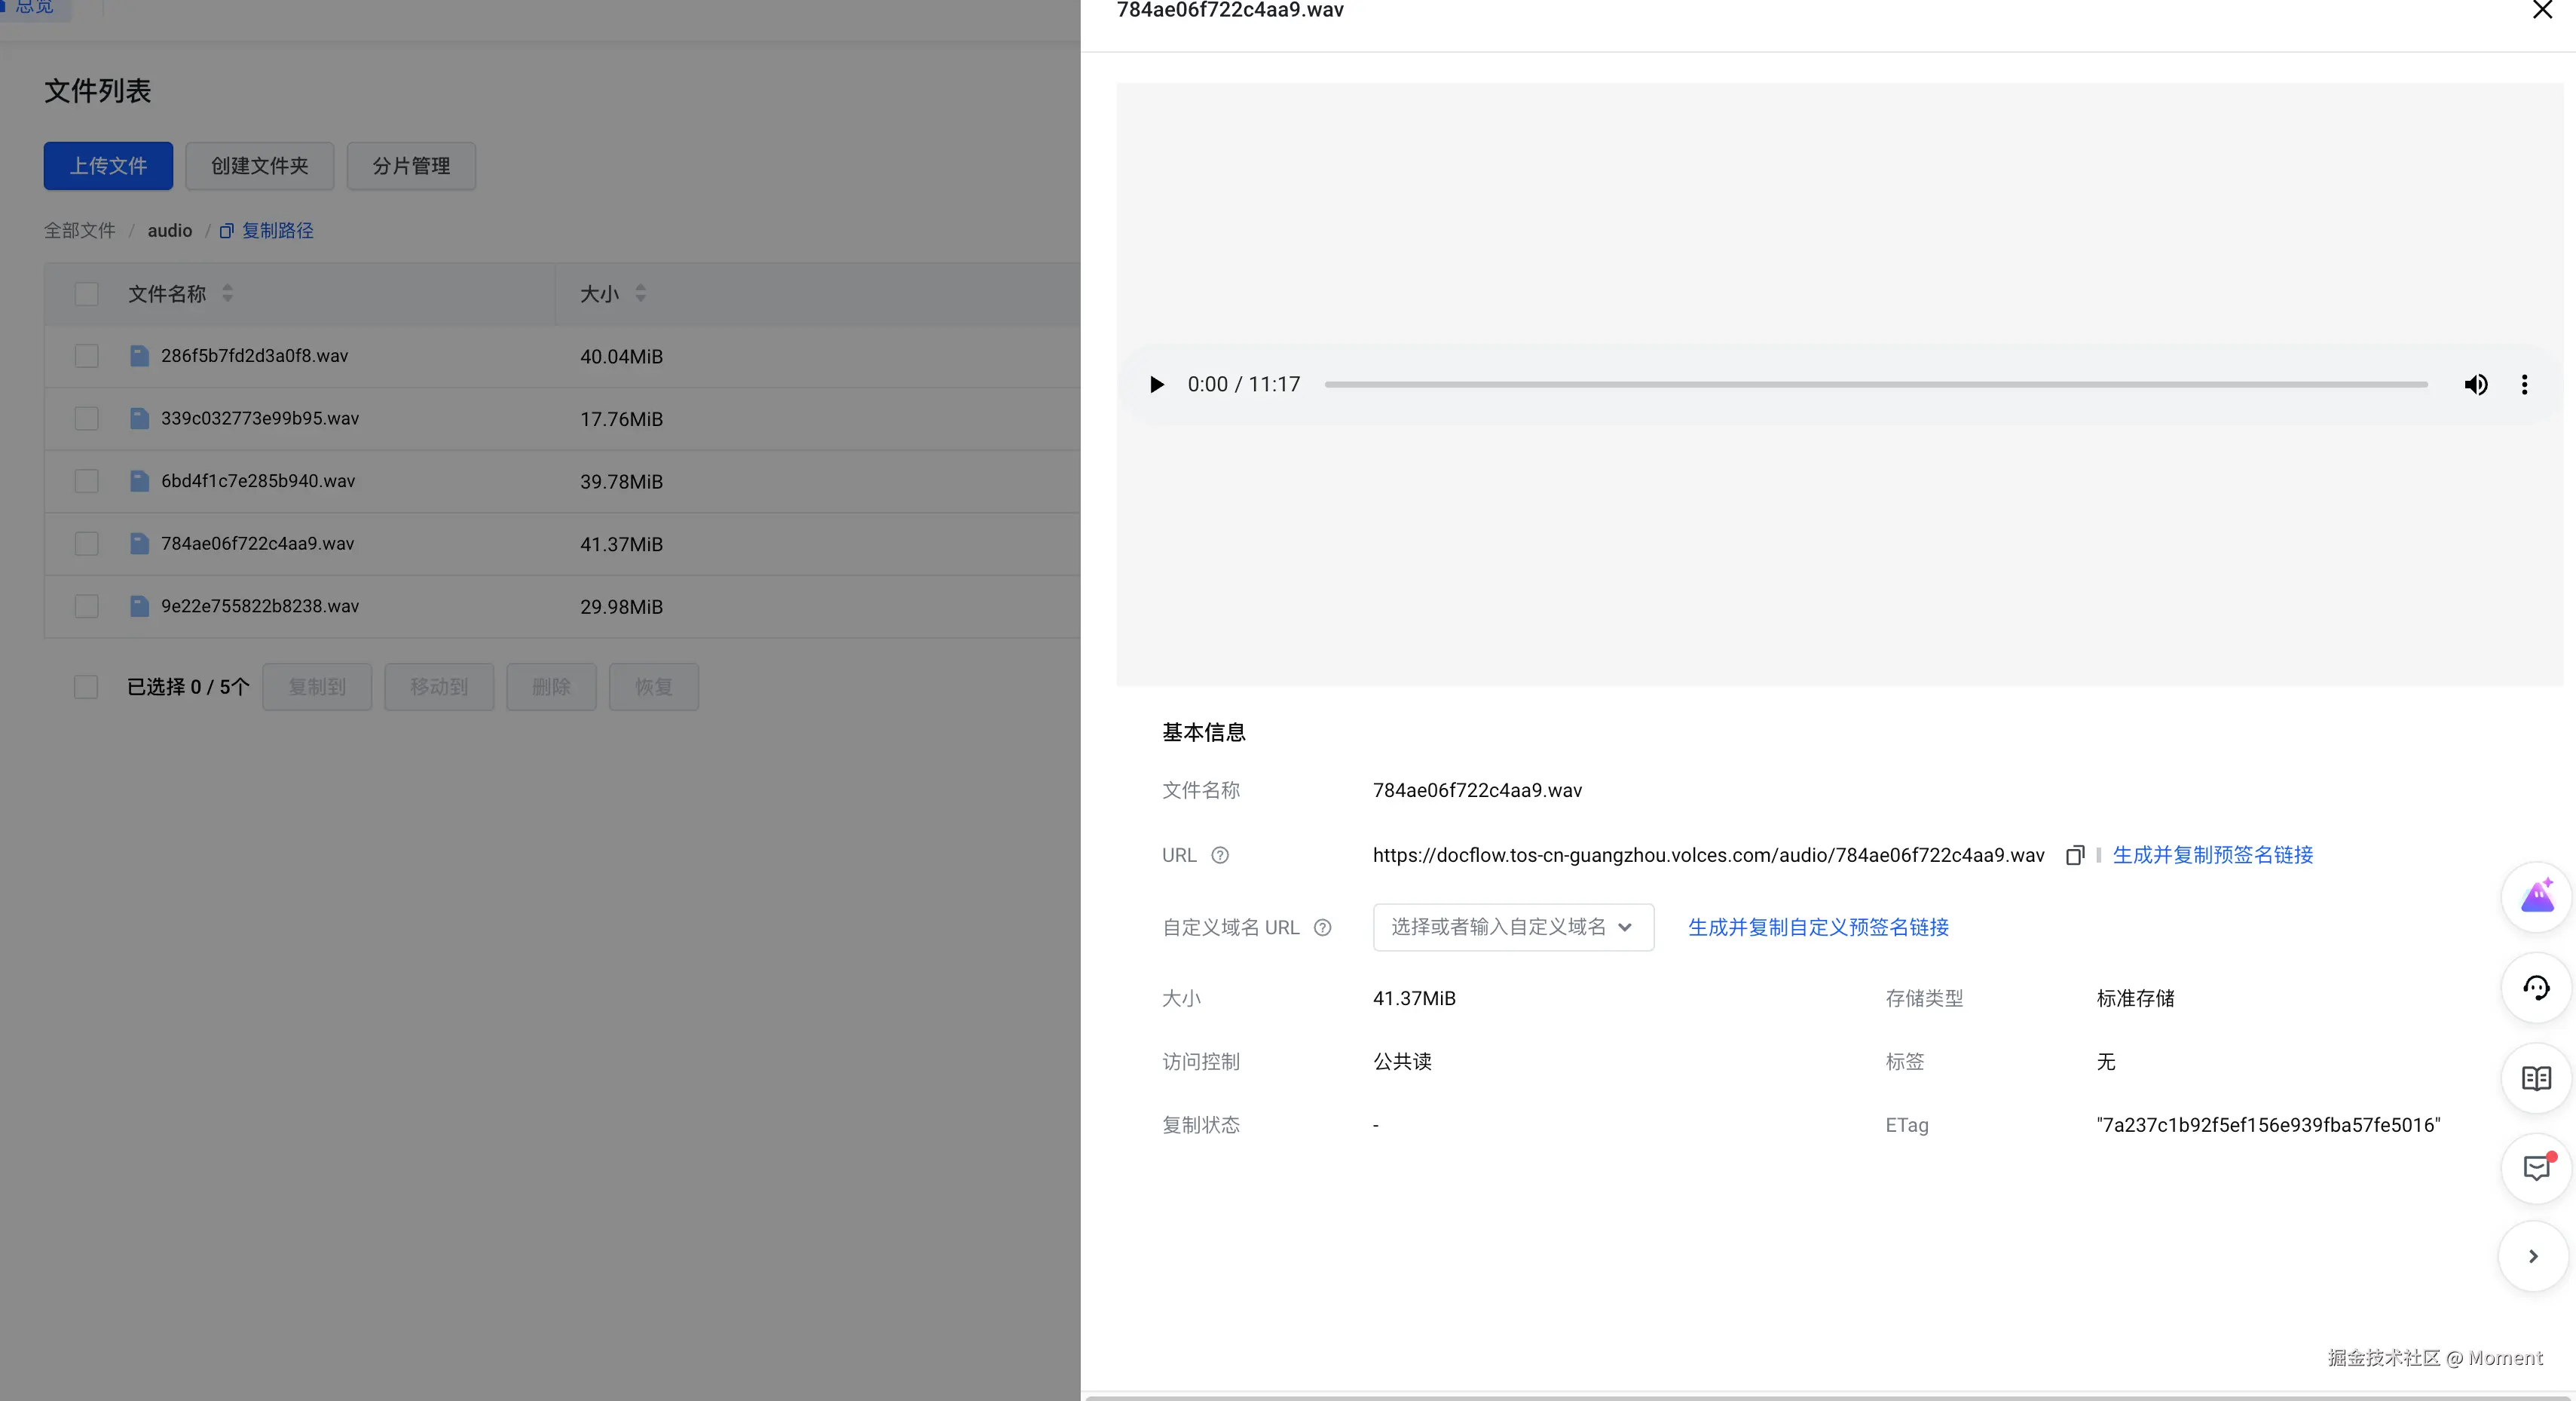This screenshot has width=2576, height=1401.
Task: Mute the audio player volume
Action: click(2477, 385)
